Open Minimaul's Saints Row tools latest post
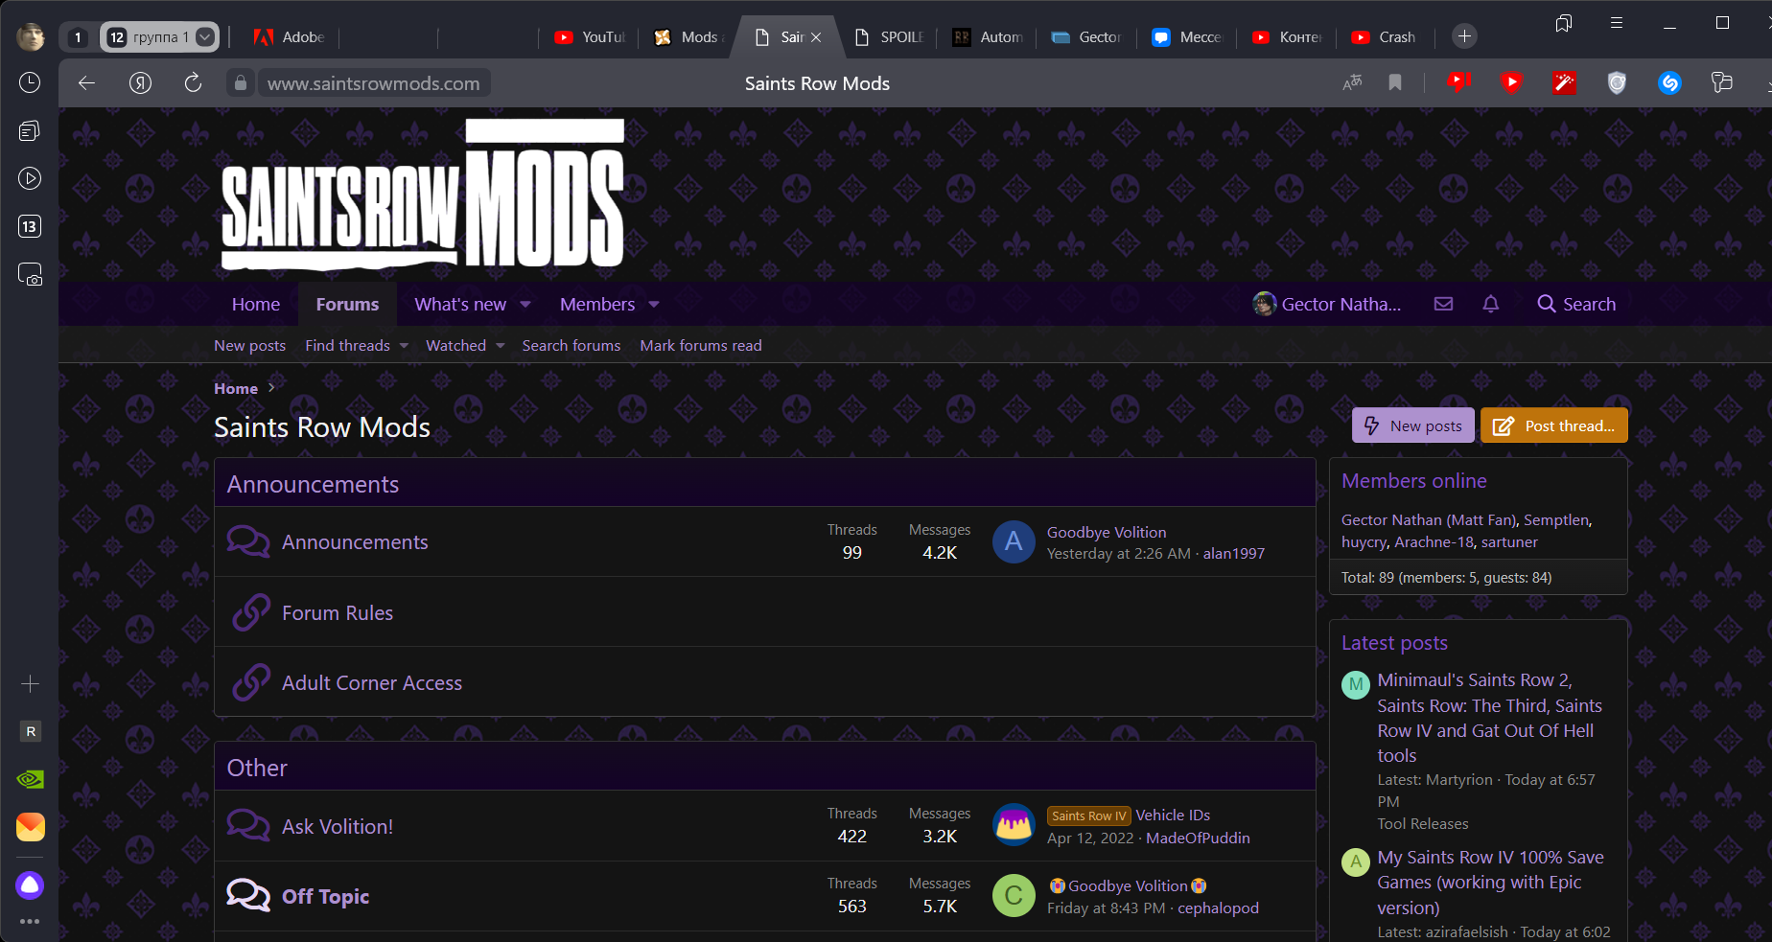1772x942 pixels. click(1489, 718)
